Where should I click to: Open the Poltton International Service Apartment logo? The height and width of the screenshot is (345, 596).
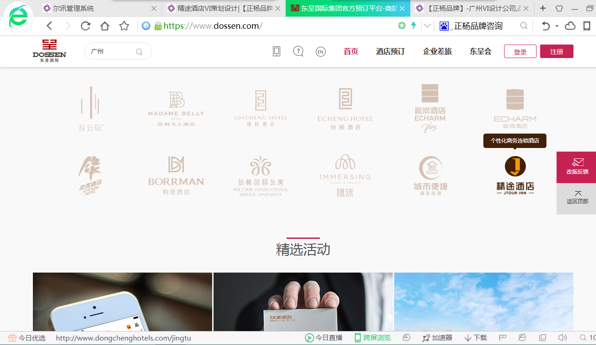coord(261,176)
